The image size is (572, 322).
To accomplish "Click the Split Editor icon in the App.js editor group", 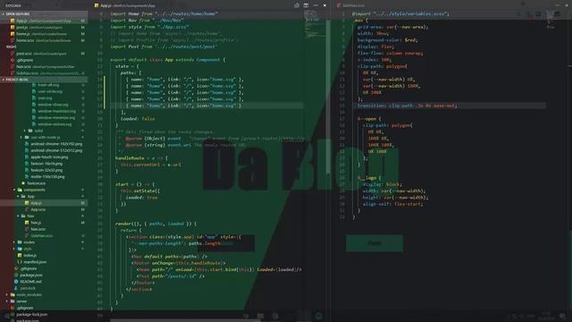I will (x=306, y=5).
